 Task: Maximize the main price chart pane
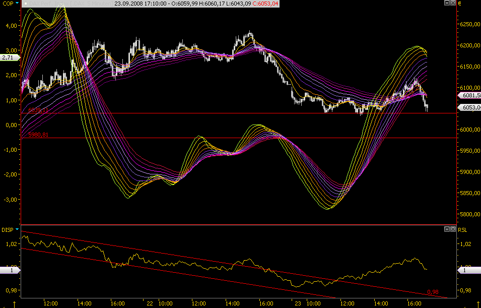pos(447,3)
